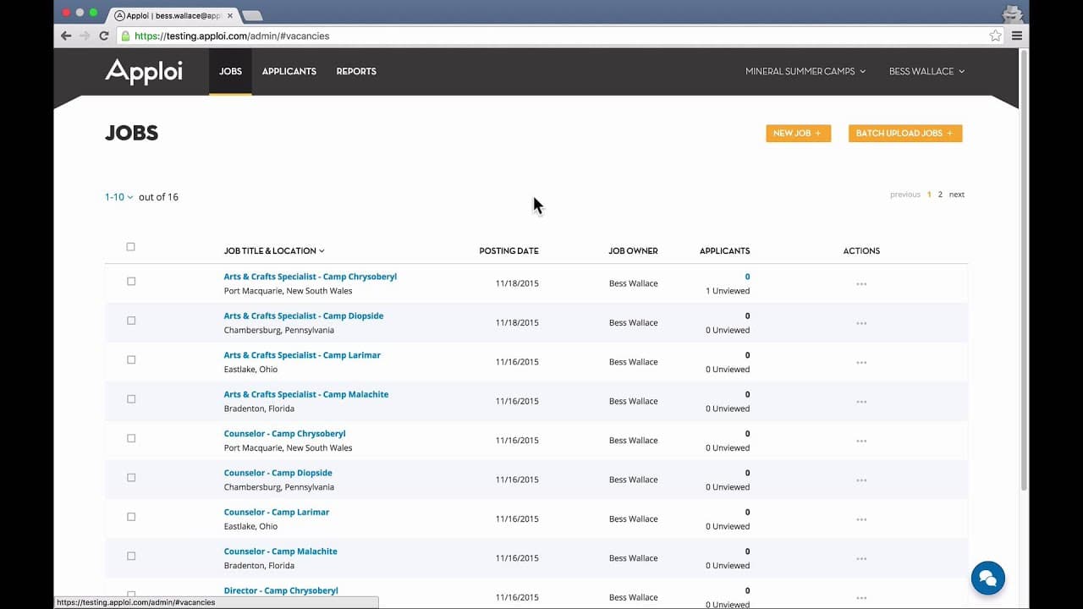
Task: Tick checkbox for Counselor - Camp Chrysoberyl
Action: coord(131,438)
